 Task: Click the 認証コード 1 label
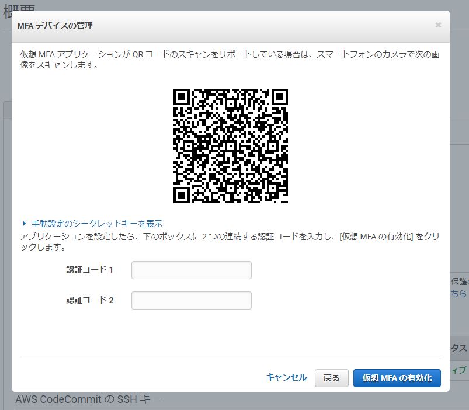click(89, 270)
